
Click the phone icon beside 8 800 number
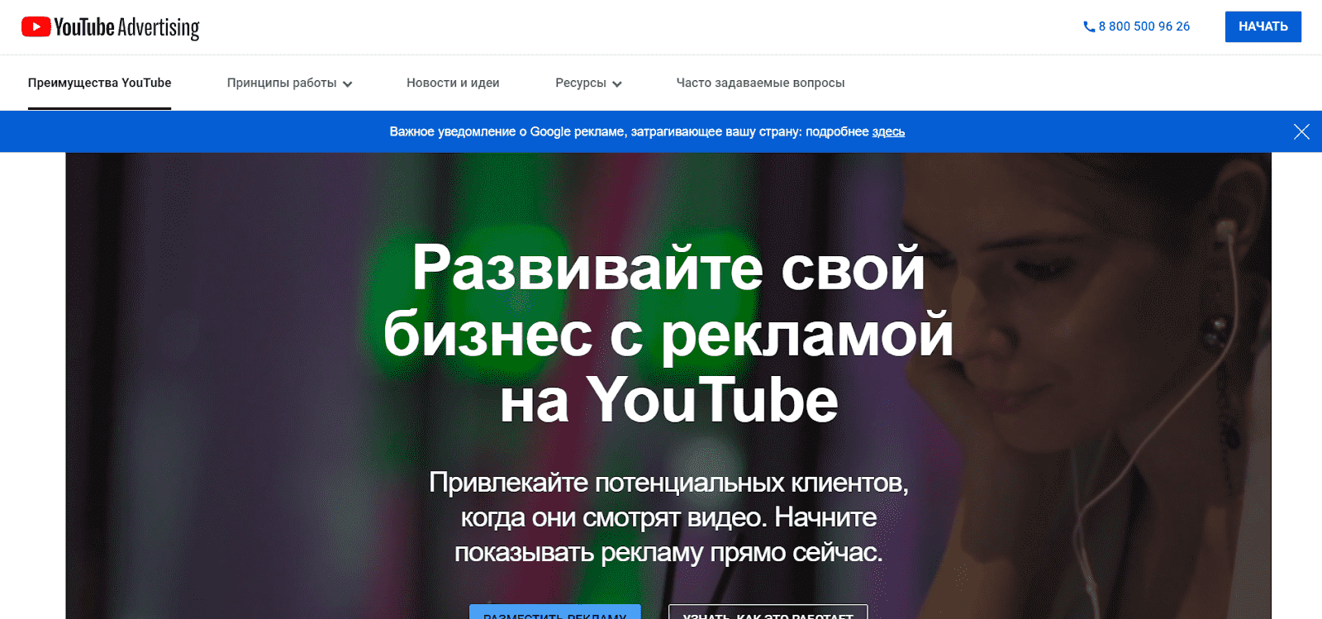coord(1089,26)
